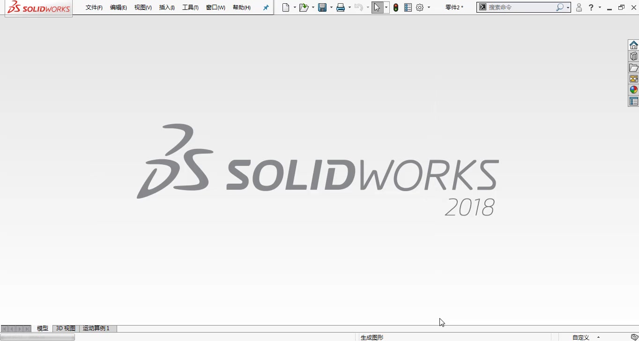Image resolution: width=639 pixels, height=341 pixels.
Task: Pin the menu bar with pushpin icon
Action: 266,7
